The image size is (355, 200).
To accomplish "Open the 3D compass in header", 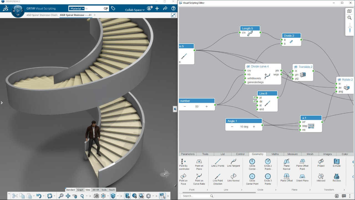I will click(18, 11).
